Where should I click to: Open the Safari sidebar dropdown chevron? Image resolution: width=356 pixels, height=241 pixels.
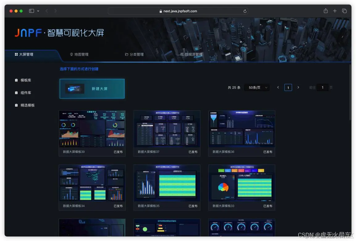click(38, 11)
